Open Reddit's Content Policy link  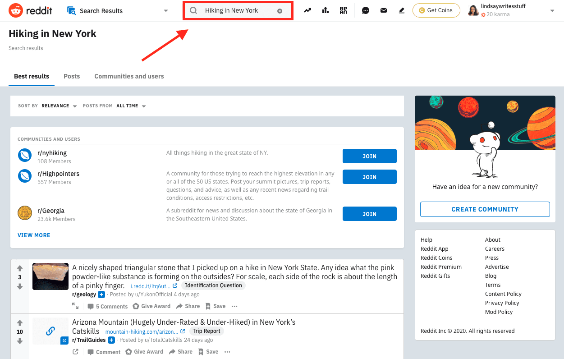click(x=503, y=294)
